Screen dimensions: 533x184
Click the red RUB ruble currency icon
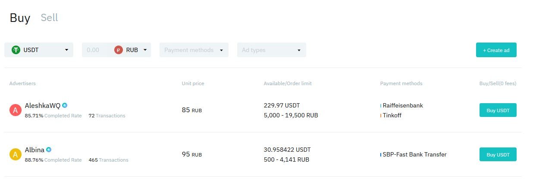119,50
